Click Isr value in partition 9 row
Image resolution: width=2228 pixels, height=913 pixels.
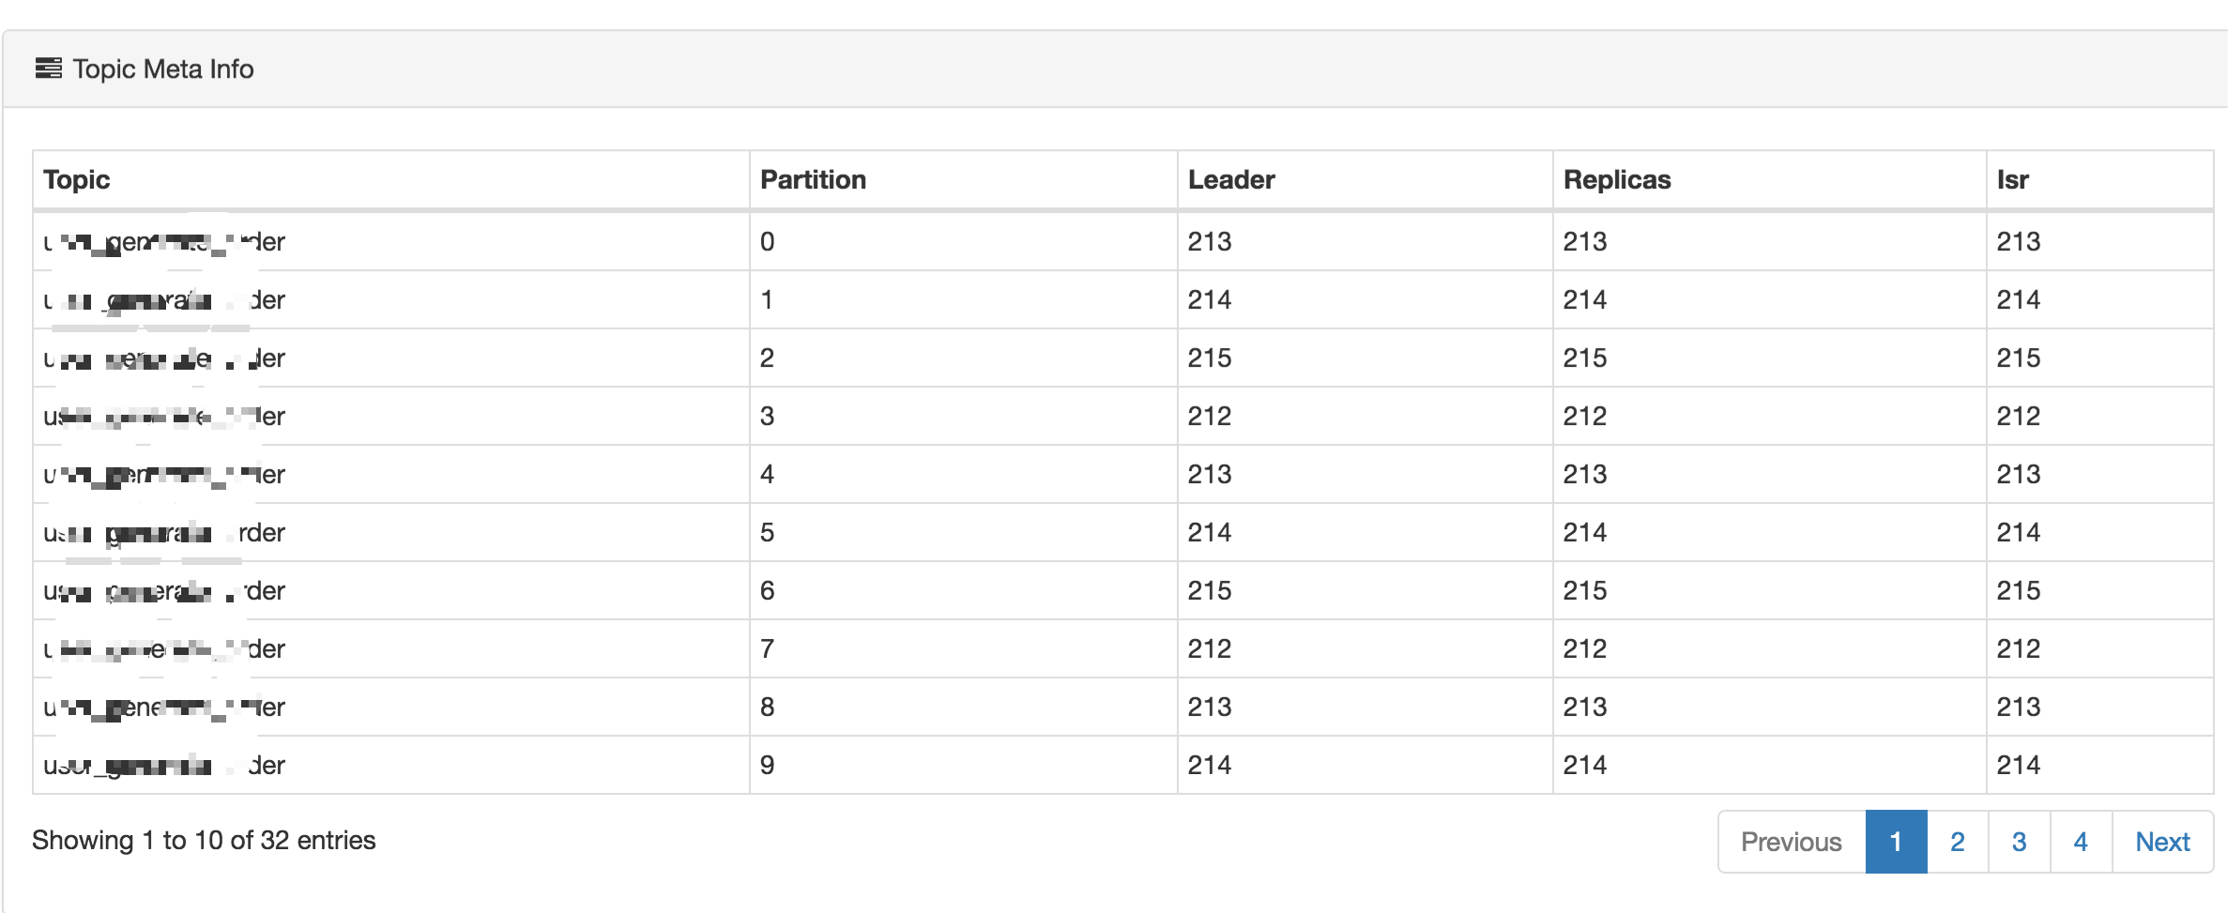point(2100,766)
